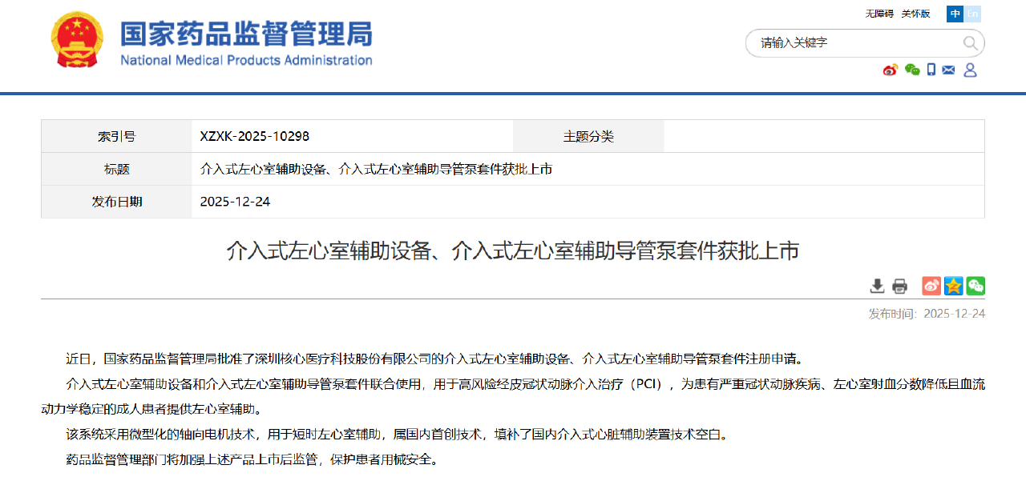Click the mobile phone icon in header

click(x=931, y=70)
